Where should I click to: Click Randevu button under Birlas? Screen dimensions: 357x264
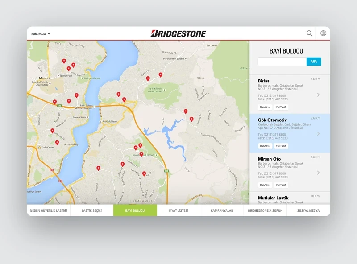tap(265, 107)
